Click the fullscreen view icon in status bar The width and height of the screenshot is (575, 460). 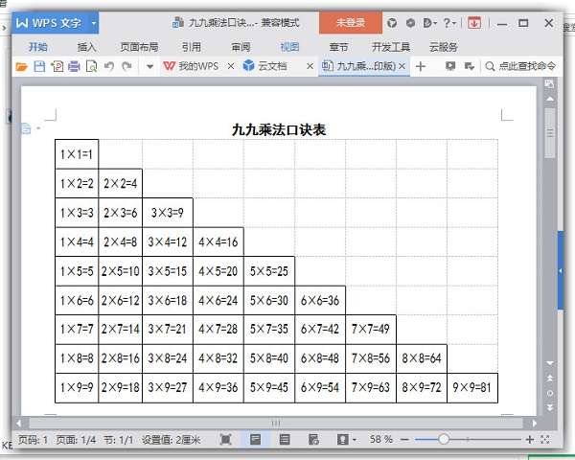225,439
